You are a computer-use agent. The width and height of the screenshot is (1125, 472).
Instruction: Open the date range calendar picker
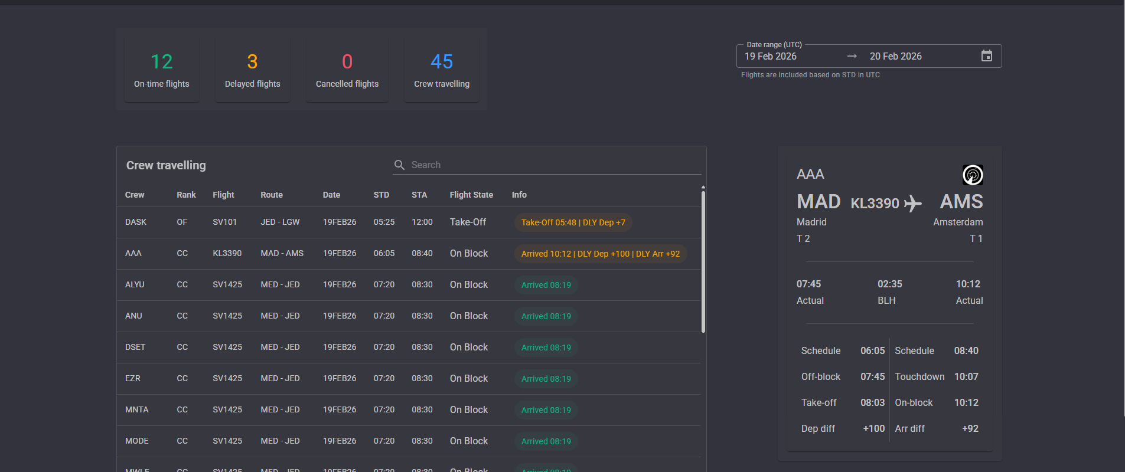[x=986, y=56]
